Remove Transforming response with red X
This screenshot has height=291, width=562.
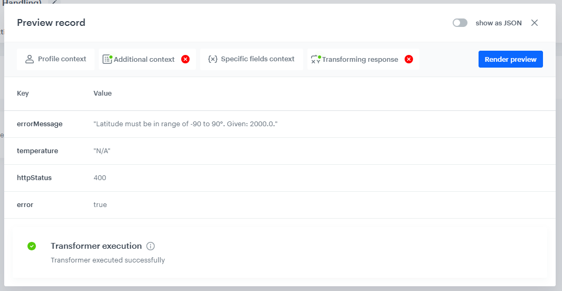click(409, 59)
